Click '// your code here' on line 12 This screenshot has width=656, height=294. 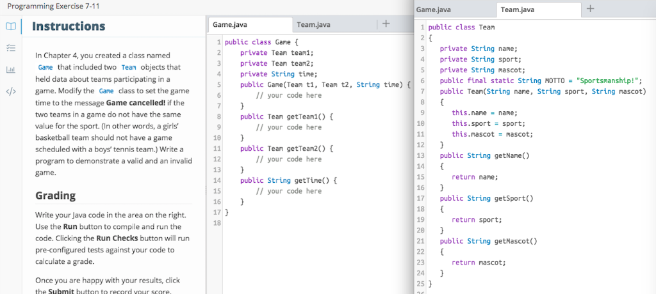tap(289, 159)
